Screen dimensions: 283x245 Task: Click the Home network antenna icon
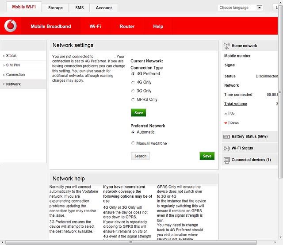pos(226,46)
